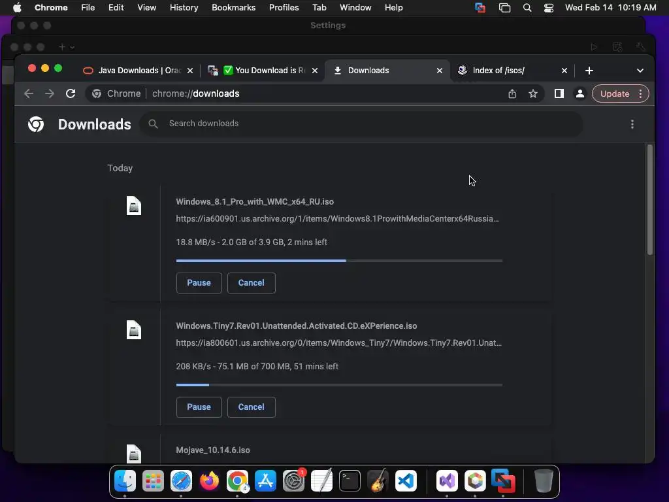
Task: Click the Windows.Tiny7 ISO filename
Action: [x=297, y=326]
